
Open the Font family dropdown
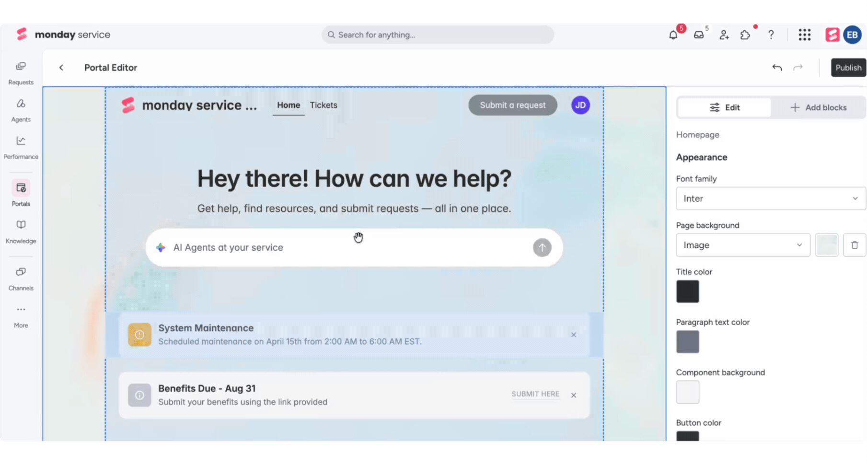771,198
